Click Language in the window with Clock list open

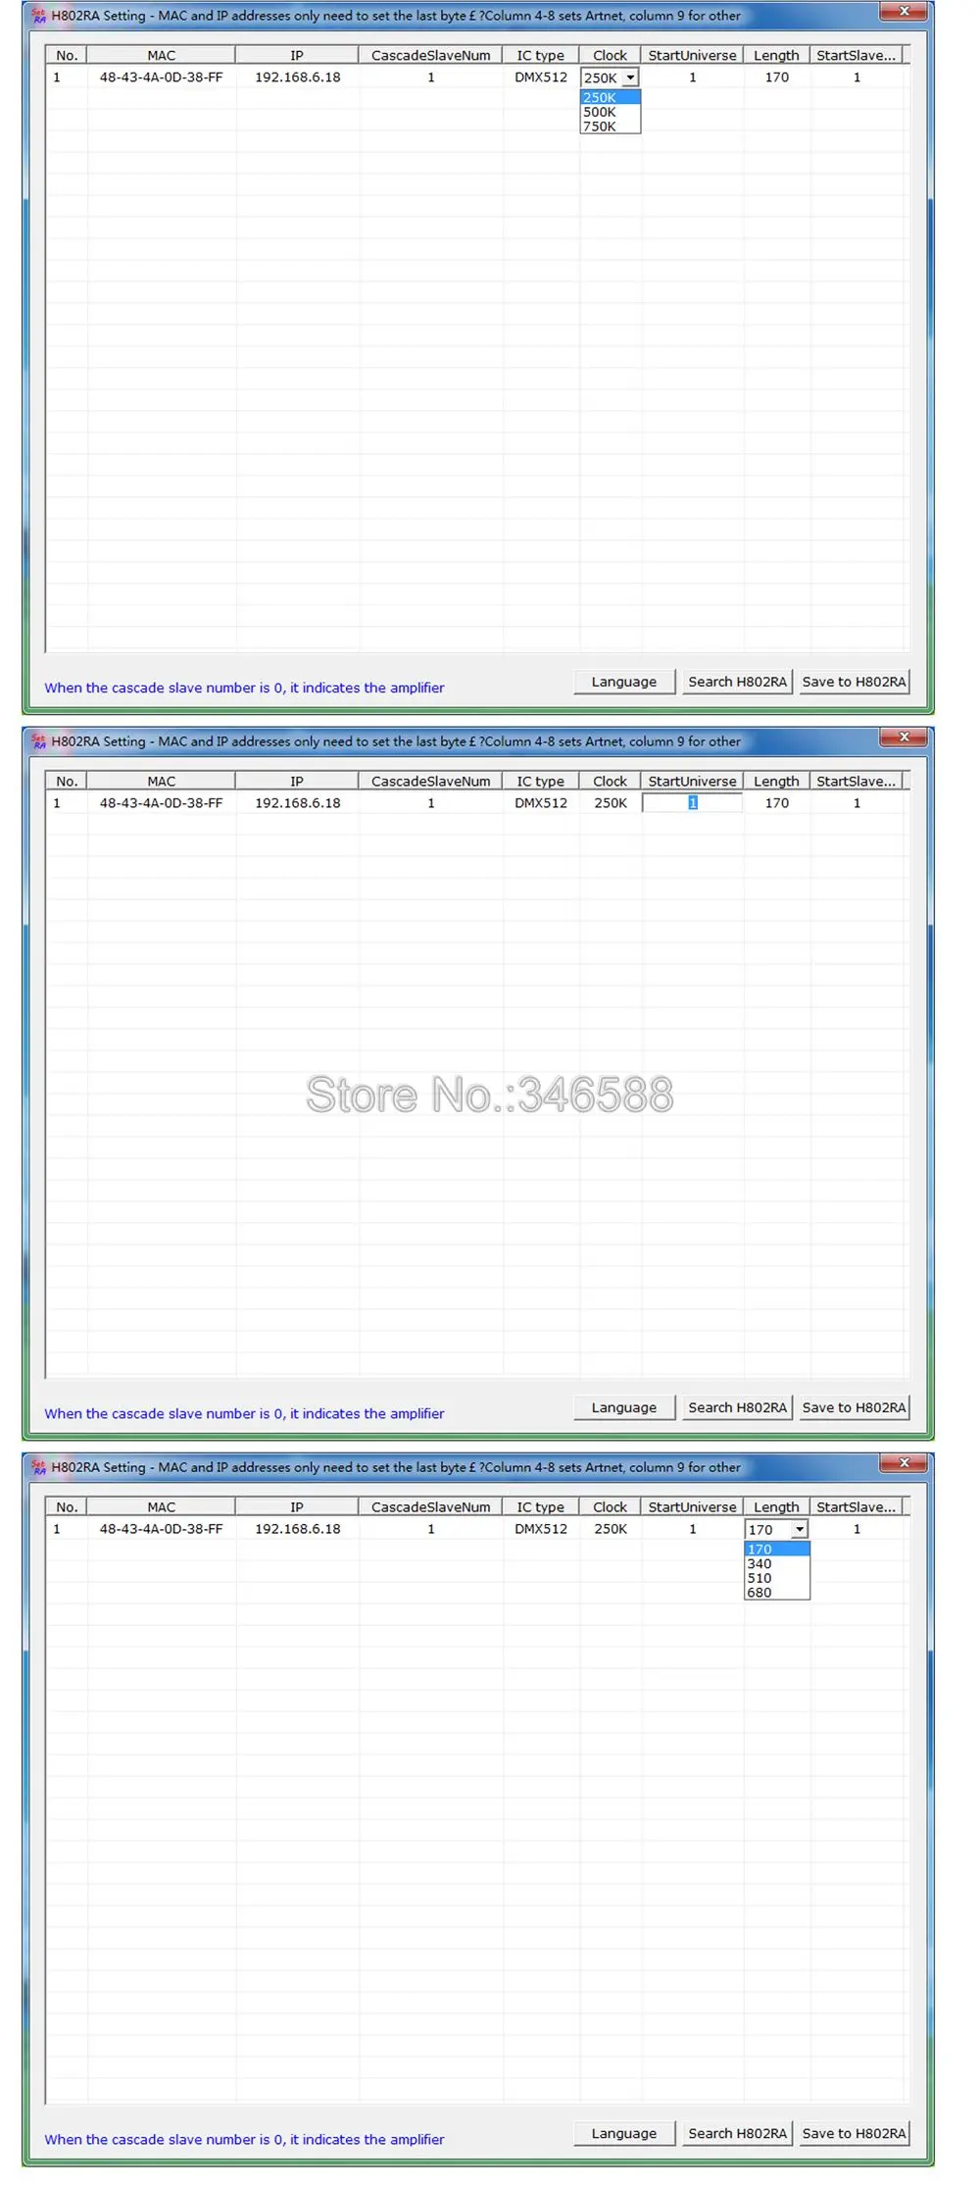tap(624, 682)
